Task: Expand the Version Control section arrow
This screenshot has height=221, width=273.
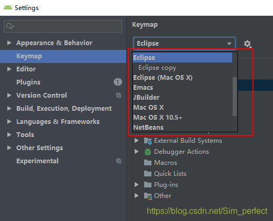Action: tap(9, 95)
